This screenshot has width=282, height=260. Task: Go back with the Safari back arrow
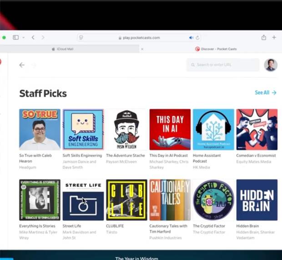[x=33, y=37]
